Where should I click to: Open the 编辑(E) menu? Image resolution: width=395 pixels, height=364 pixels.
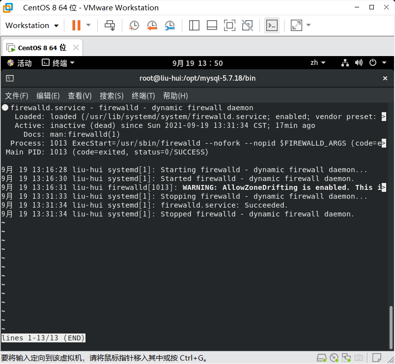[48, 96]
